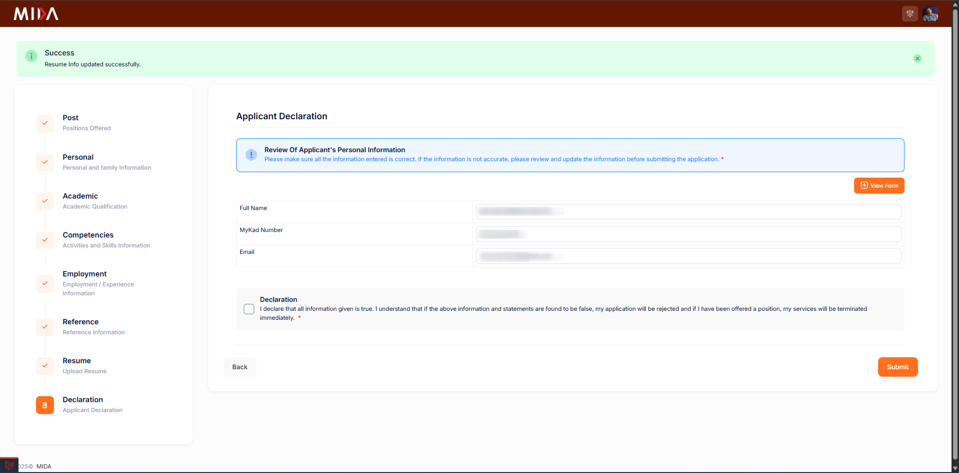Click the user profile avatar
Screen dimensions: 959x473
pos(930,13)
